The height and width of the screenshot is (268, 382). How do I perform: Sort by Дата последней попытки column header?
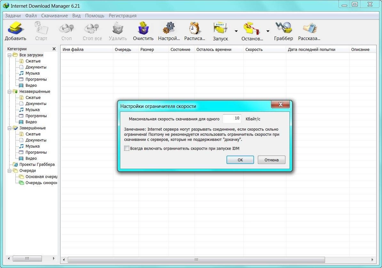click(x=317, y=50)
